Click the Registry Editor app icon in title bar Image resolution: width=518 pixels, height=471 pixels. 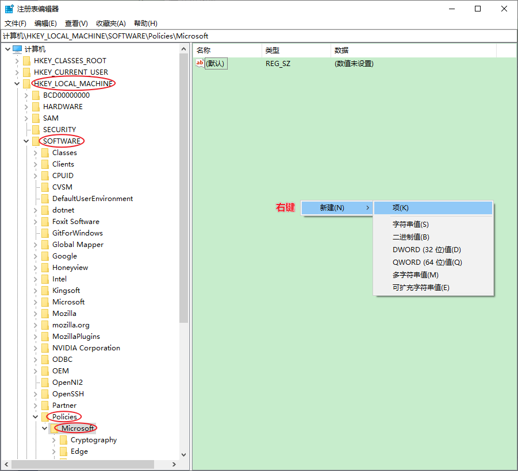click(9, 9)
